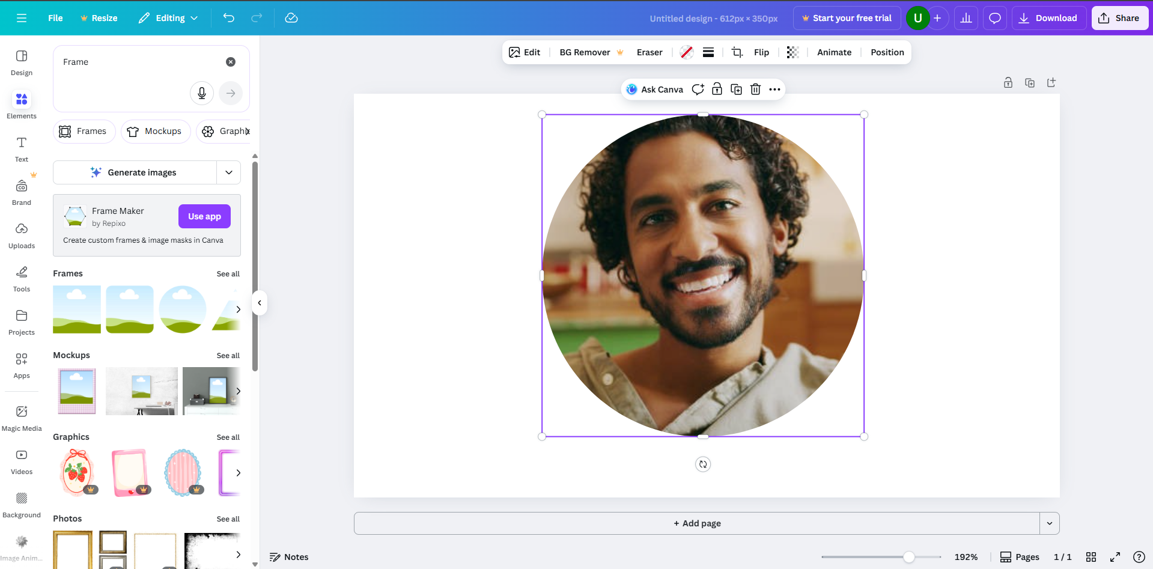Switch to grid view of pages

click(1091, 557)
